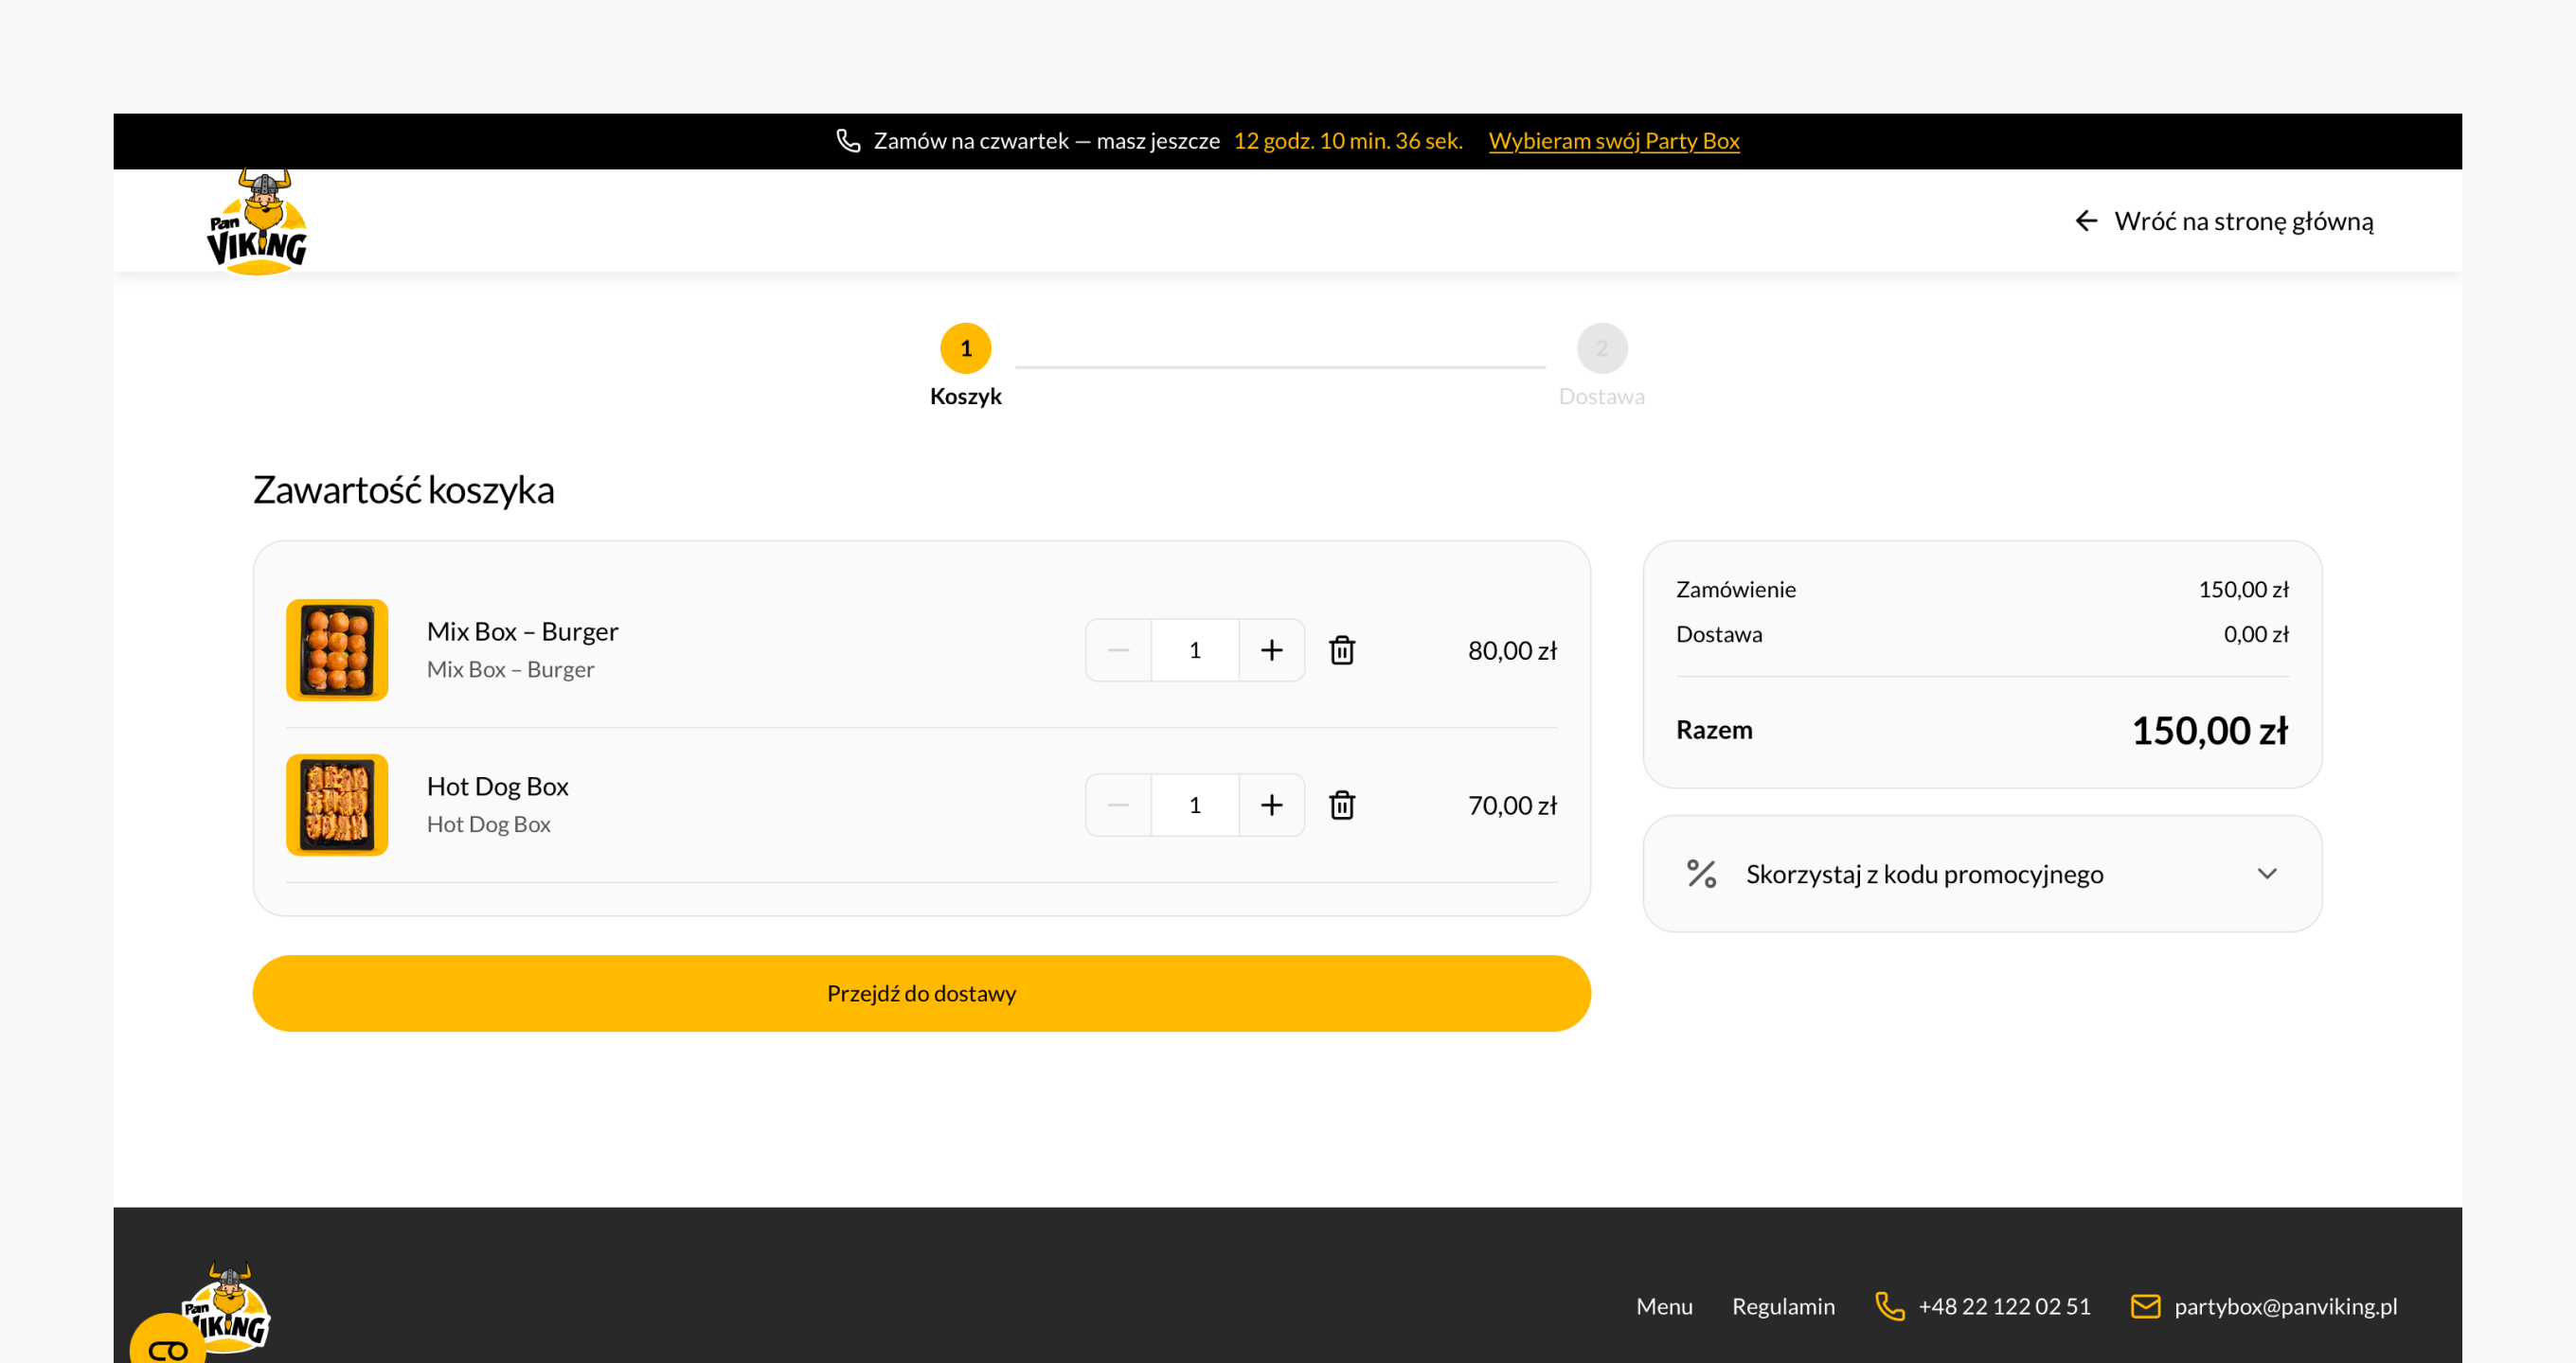Click the Hot Dog Box quantity field
2576x1363 pixels.
point(1195,805)
